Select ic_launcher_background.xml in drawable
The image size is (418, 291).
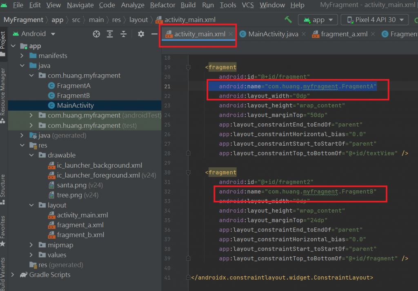coord(95,165)
